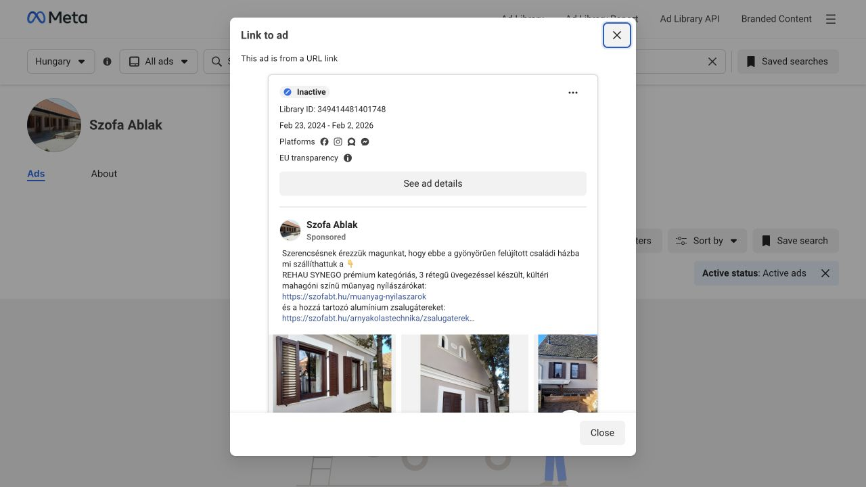View third ad photo of house roof

pyautogui.click(x=568, y=373)
